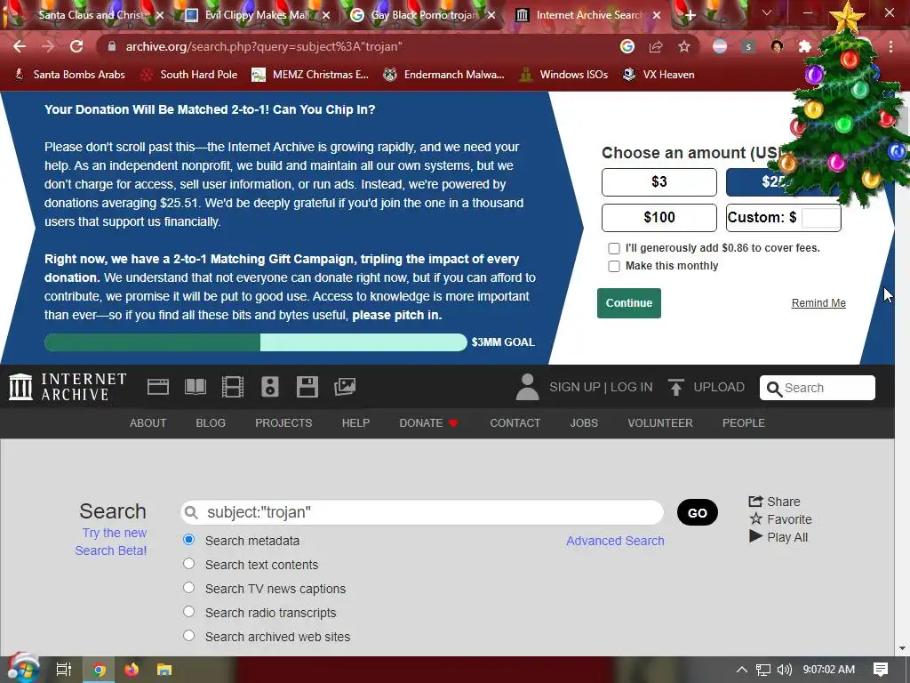Select Search archived web sites option
Viewport: 910px width, 683px height.
pos(188,635)
